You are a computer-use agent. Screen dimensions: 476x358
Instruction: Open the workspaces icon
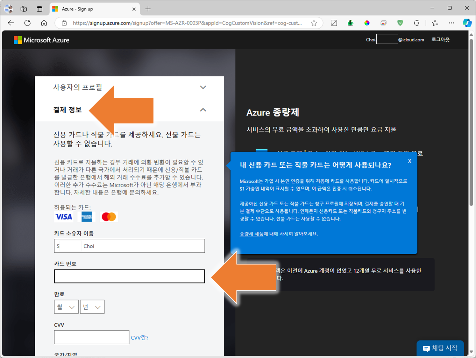tap(24, 9)
